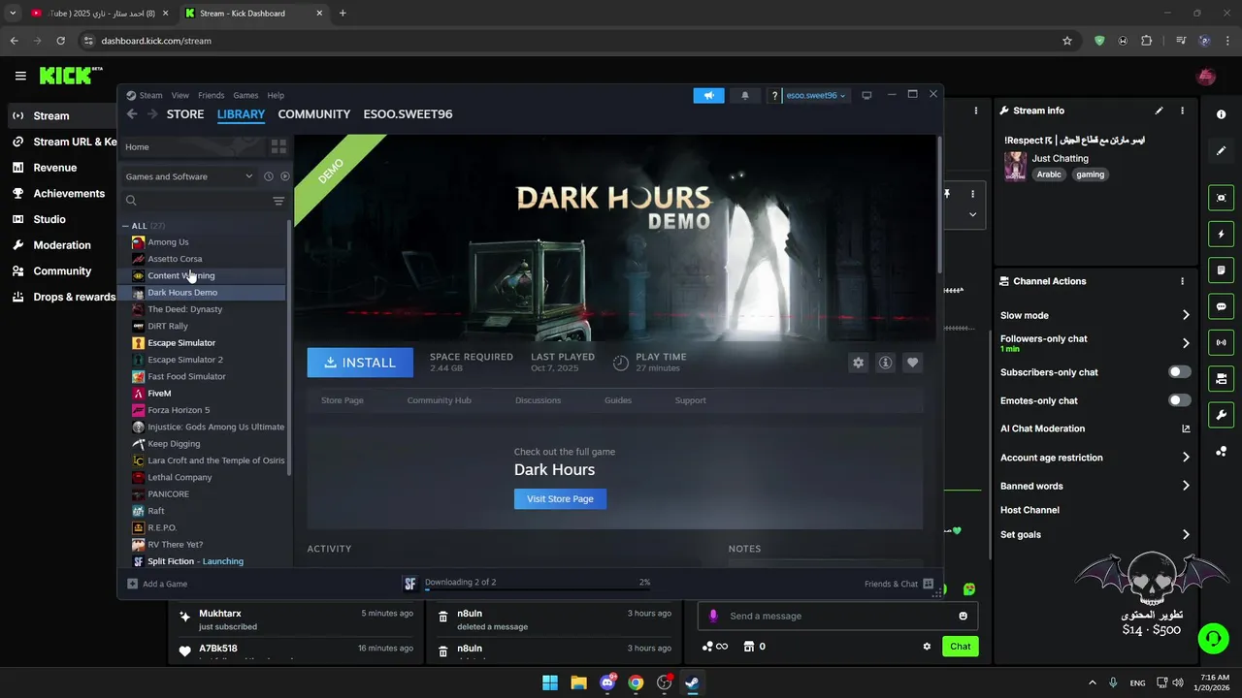Screen dimensions: 1242x698
Task: Open library advanced filter sliders icon
Action: pyautogui.click(x=278, y=201)
